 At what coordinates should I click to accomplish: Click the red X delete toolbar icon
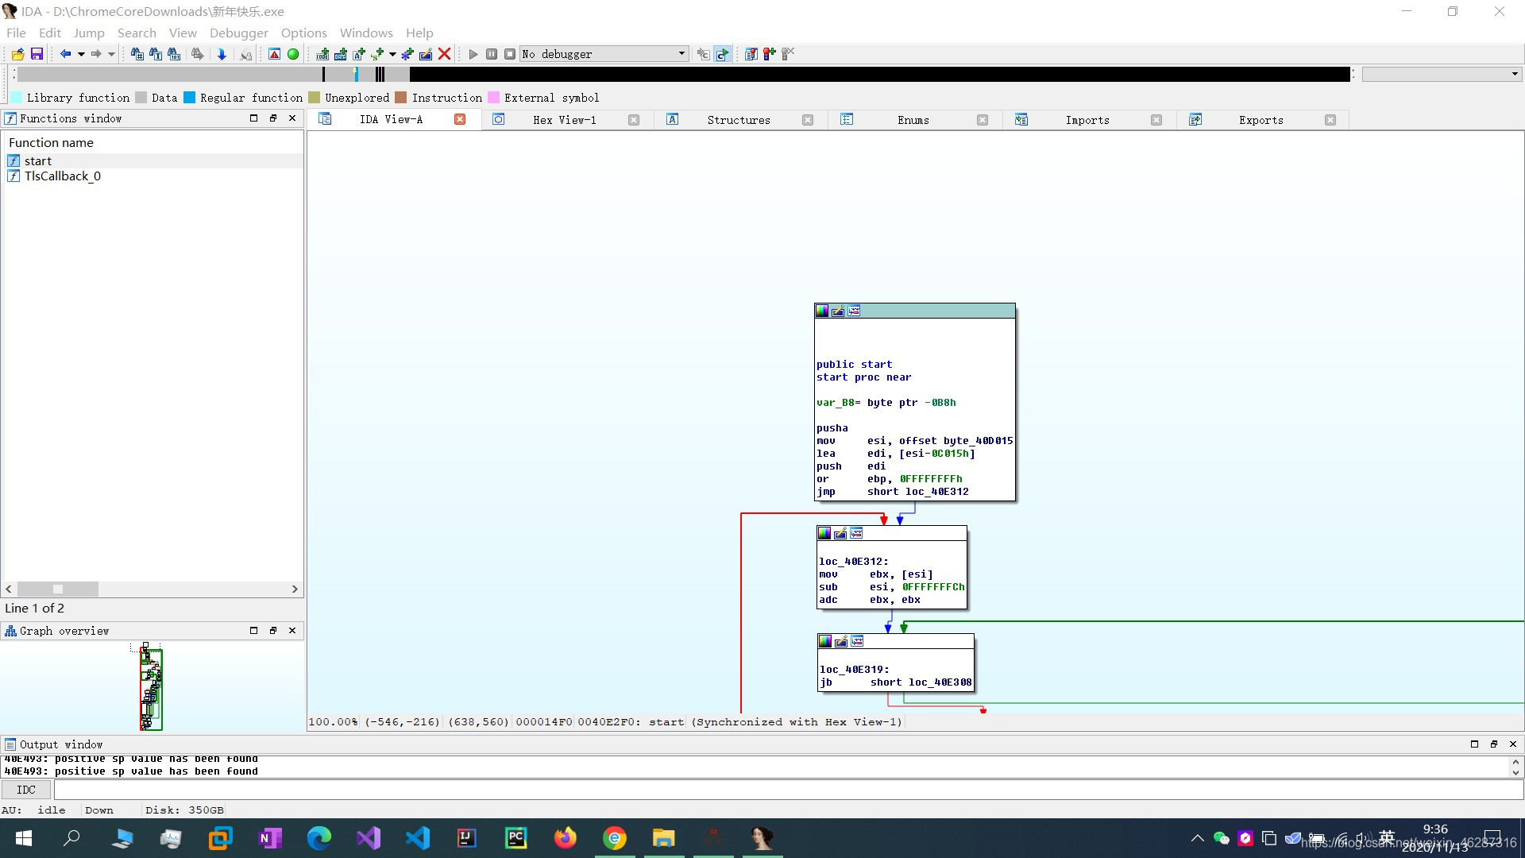click(x=445, y=54)
